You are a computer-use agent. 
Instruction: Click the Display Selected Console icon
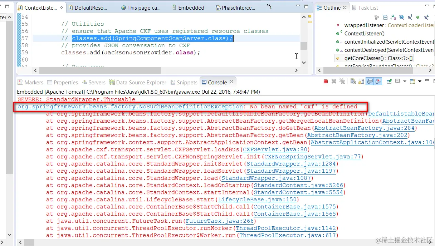pyautogui.click(x=397, y=82)
